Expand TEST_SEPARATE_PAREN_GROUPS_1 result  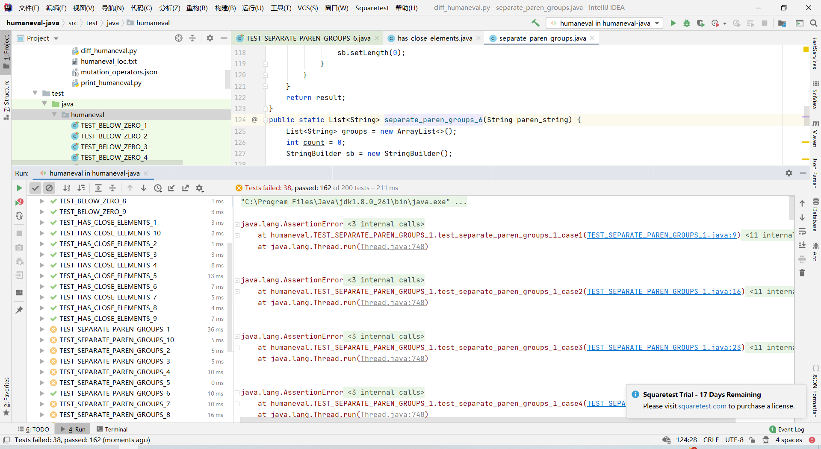pos(42,329)
